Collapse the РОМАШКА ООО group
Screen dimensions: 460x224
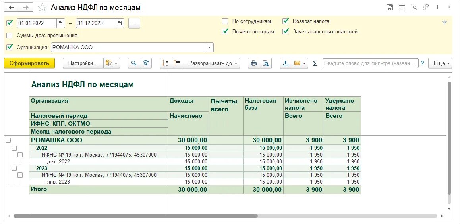pos(8,141)
